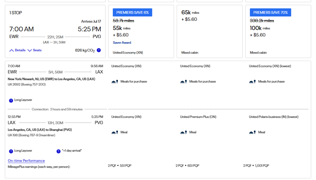This screenshot has height=180, width=316.
Task: Choose the 65k miles Mixed cabin fare
Action: click(x=209, y=31)
